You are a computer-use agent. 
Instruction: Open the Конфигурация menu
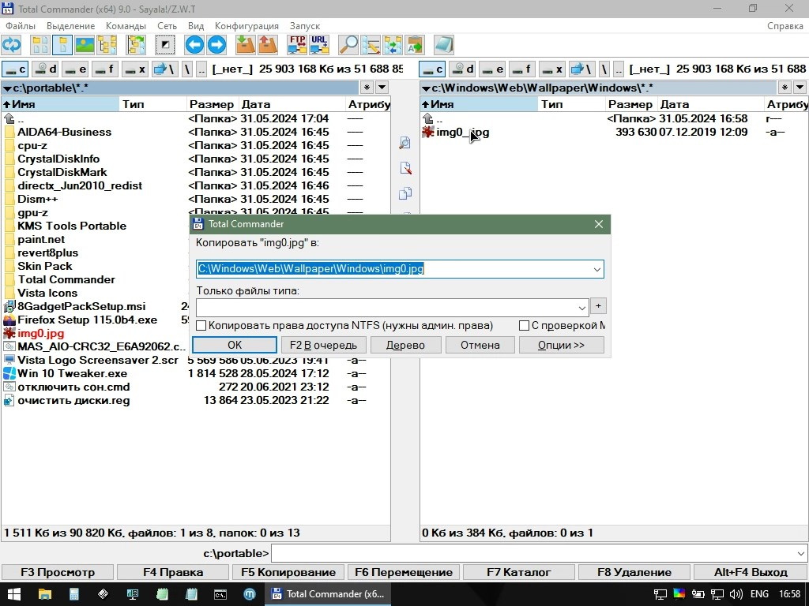pyautogui.click(x=246, y=26)
